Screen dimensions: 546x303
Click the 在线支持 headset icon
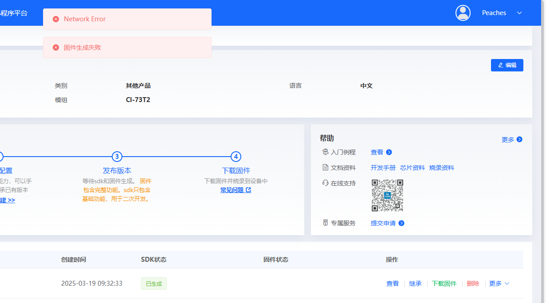tap(325, 183)
